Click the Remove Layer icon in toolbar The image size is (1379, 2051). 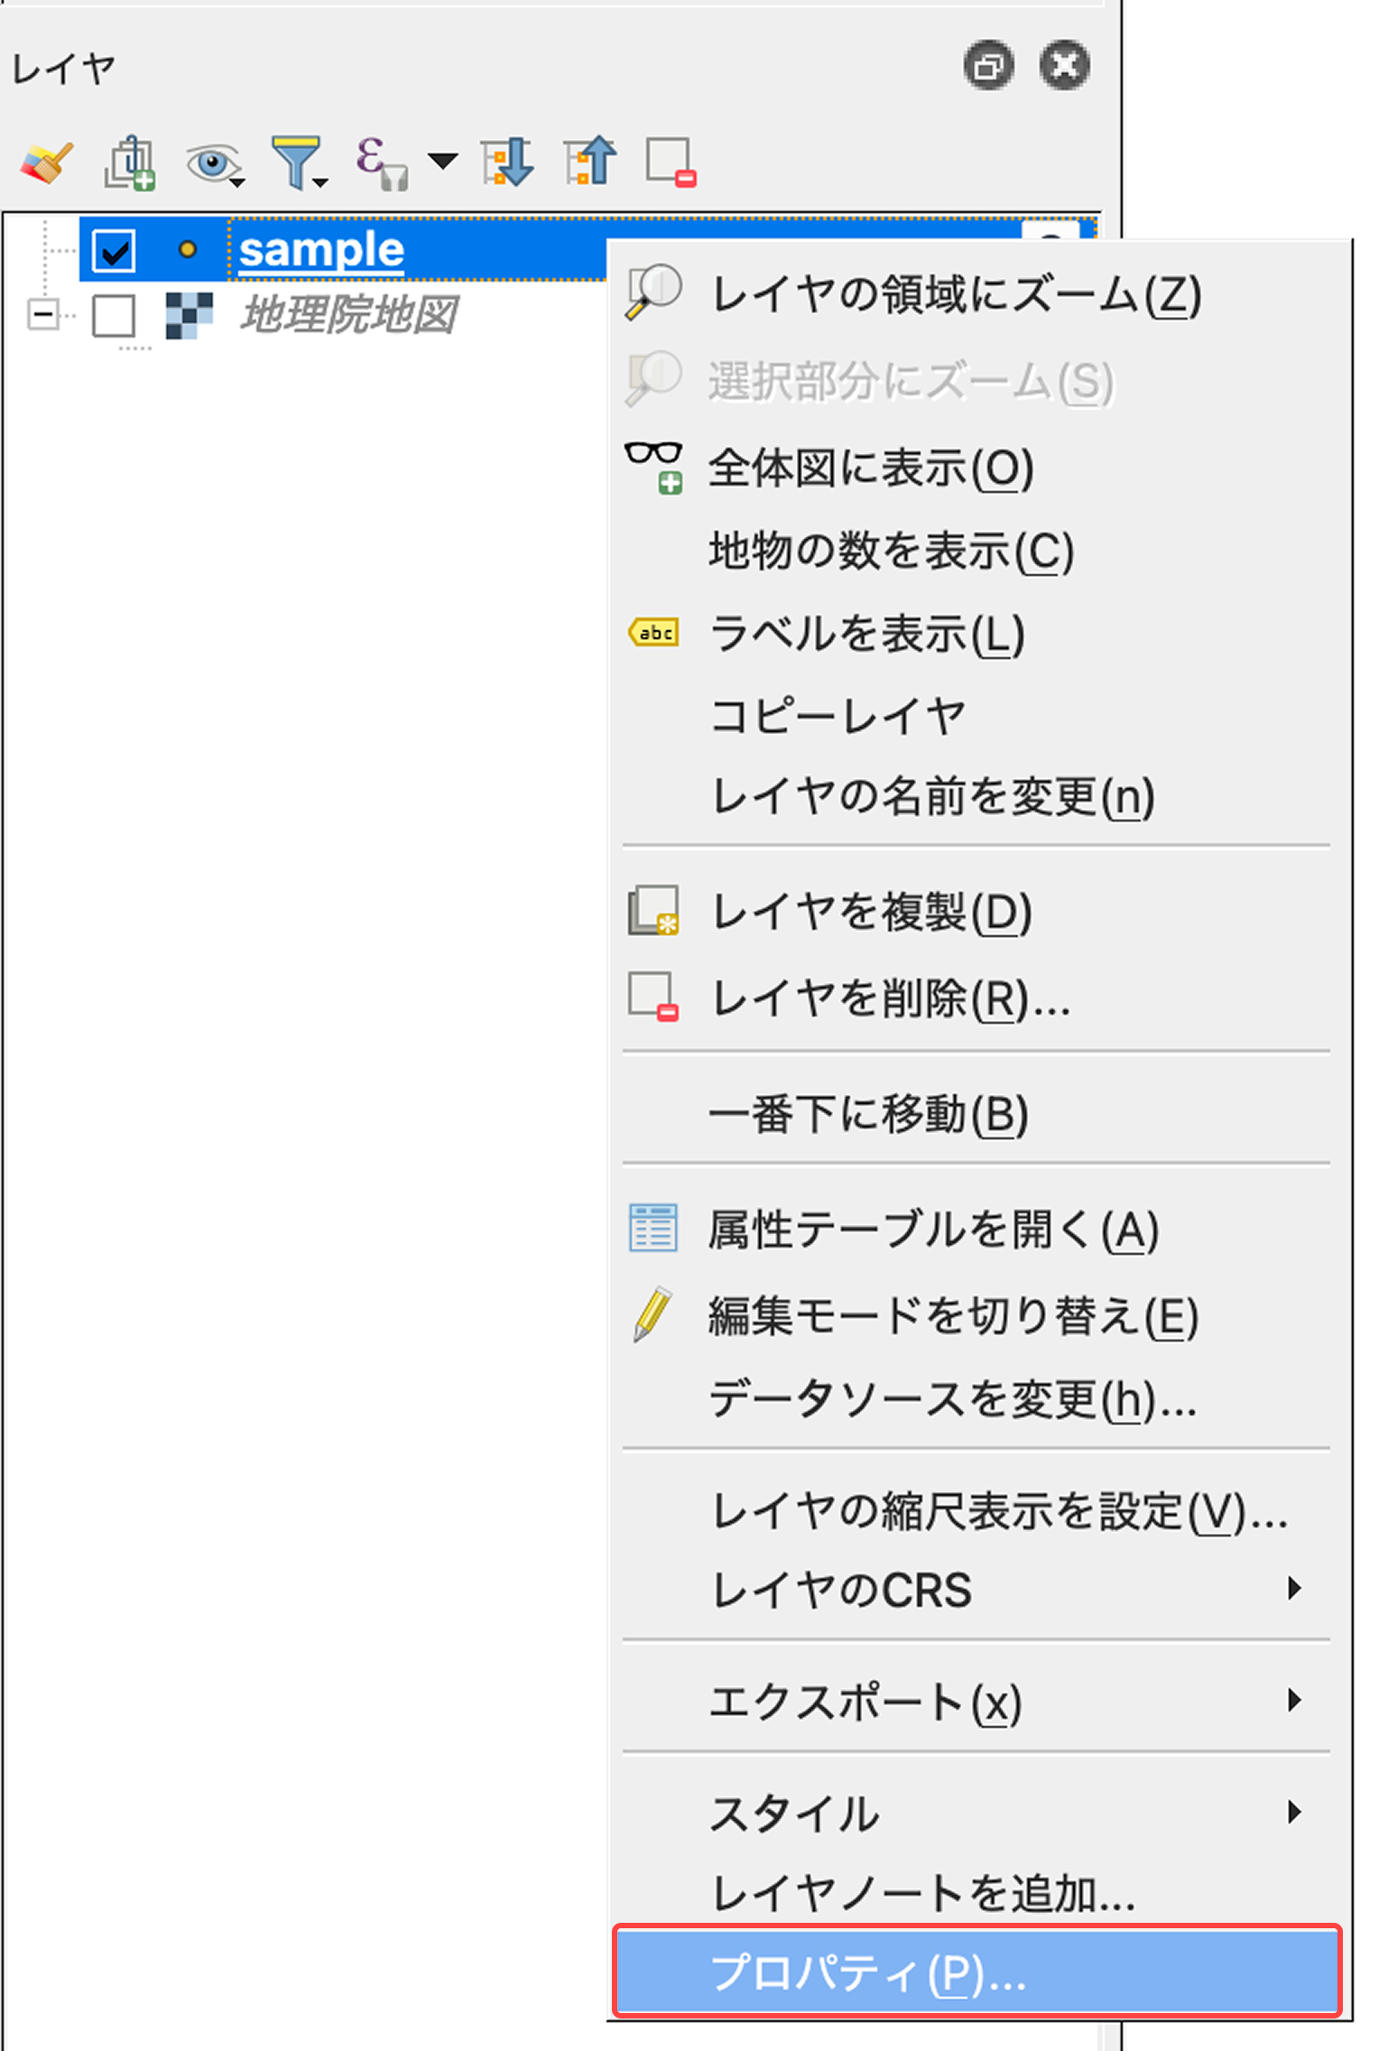[x=669, y=162]
